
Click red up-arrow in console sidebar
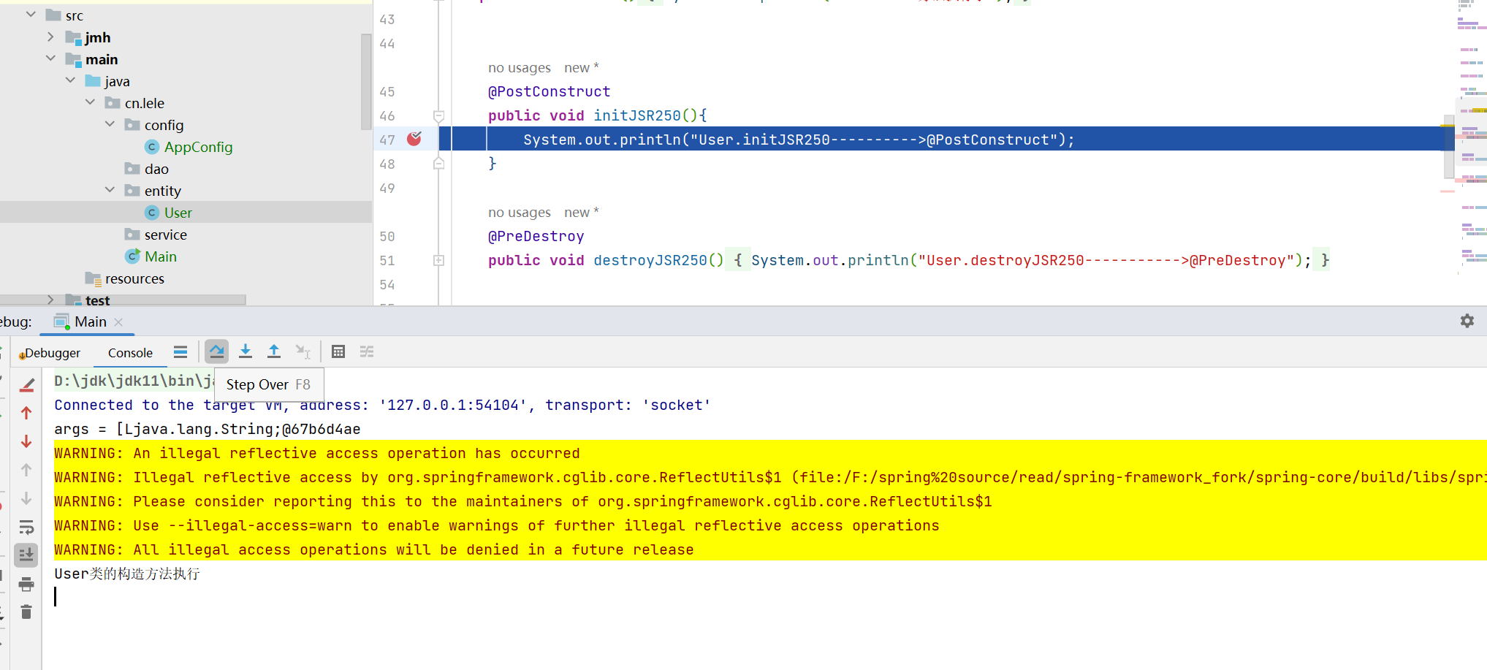coord(26,413)
